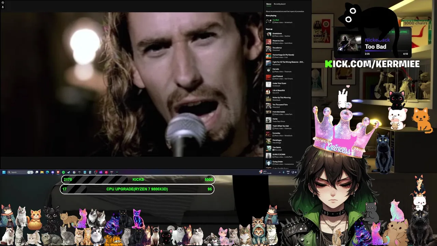
Task: Click the taskbar Search box
Action: click(x=20, y=172)
